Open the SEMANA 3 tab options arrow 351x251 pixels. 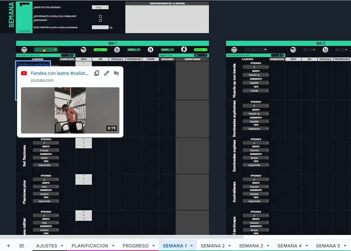[268, 246]
